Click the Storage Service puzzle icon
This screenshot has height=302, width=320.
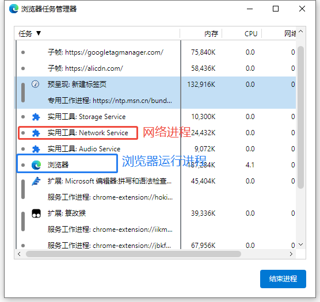coord(36,117)
